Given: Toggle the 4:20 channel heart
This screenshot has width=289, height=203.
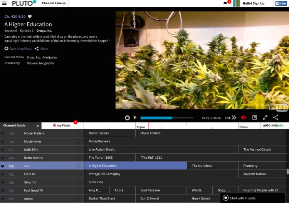Looking at the screenshot, I should [x=2, y=166].
